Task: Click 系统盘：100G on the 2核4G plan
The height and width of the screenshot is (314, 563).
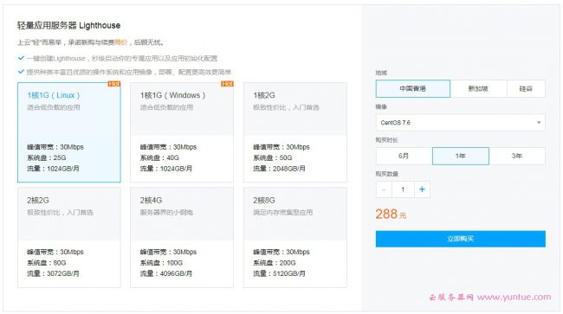Action: tap(162, 263)
